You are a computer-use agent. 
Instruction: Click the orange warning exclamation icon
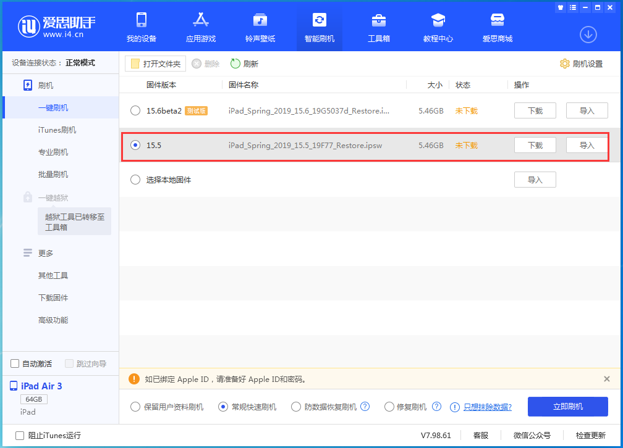(134, 379)
